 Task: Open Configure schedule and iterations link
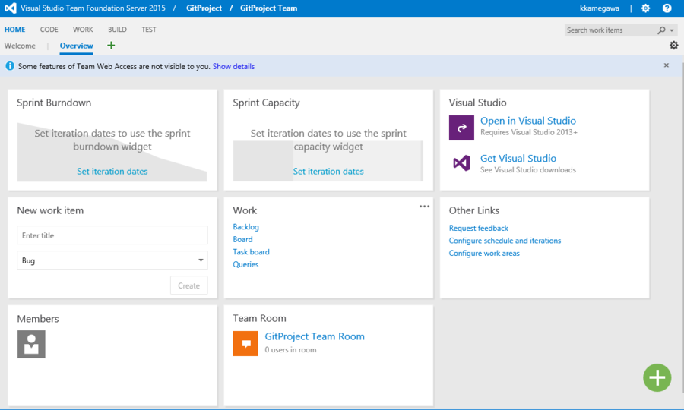pos(505,241)
